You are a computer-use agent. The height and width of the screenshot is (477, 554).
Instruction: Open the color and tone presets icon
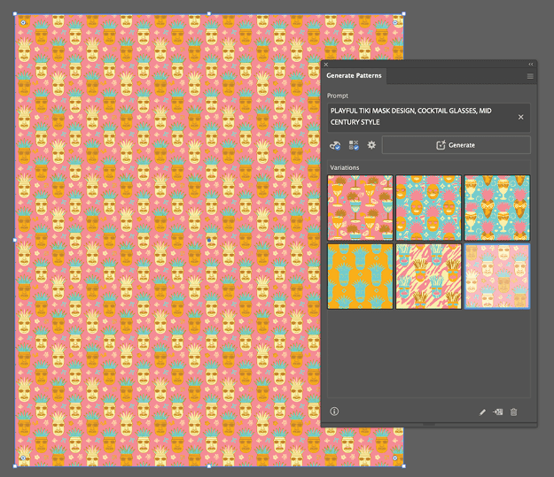tap(335, 145)
